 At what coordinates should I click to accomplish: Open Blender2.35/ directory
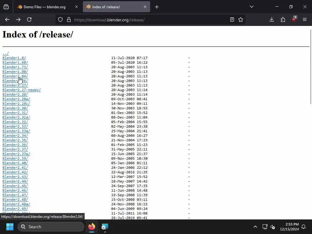coord(15,140)
